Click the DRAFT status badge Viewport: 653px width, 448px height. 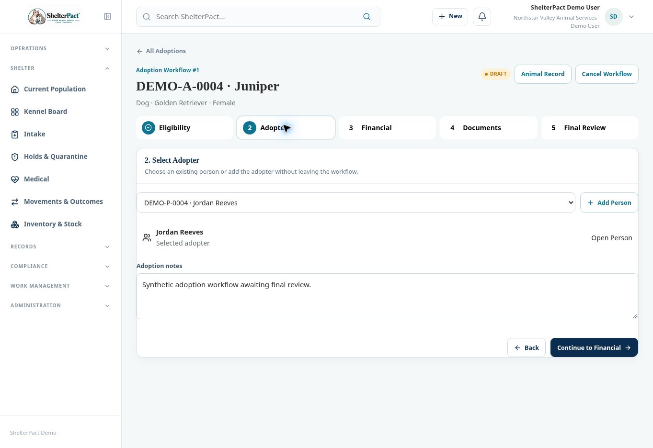pos(495,74)
